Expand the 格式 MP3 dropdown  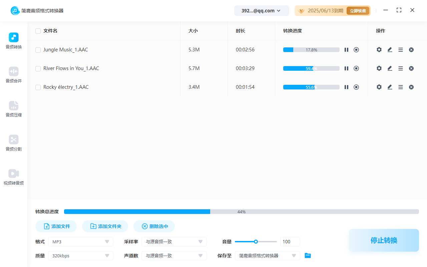tap(81, 242)
